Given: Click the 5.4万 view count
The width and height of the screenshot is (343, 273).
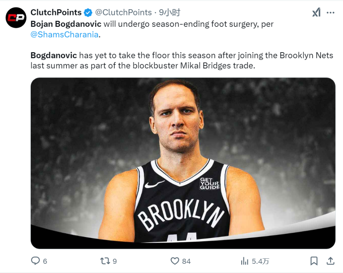Looking at the screenshot, I should 260,262.
